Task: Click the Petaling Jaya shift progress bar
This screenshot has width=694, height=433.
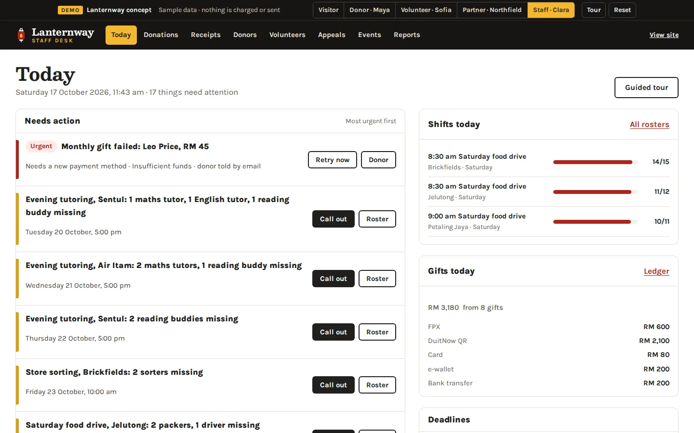Action: pyautogui.click(x=596, y=222)
